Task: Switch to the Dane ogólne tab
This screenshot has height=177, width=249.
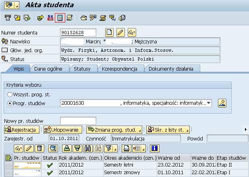Action: [48, 69]
